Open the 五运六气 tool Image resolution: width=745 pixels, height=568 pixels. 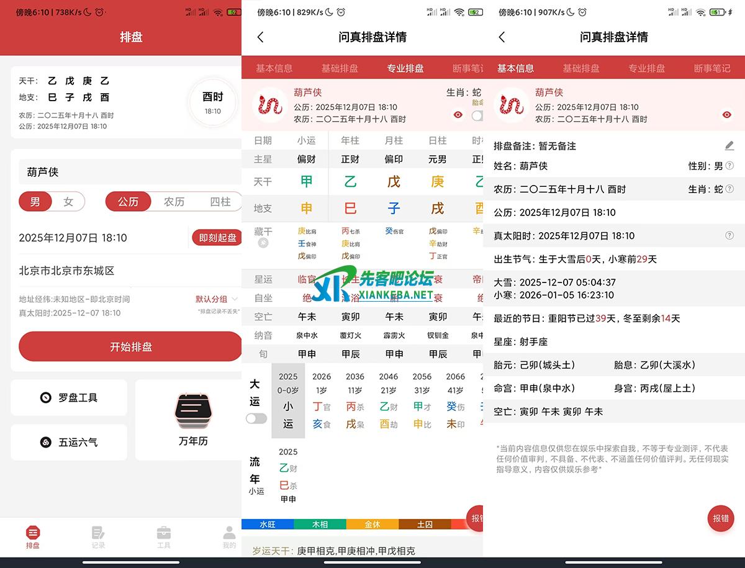(69, 442)
